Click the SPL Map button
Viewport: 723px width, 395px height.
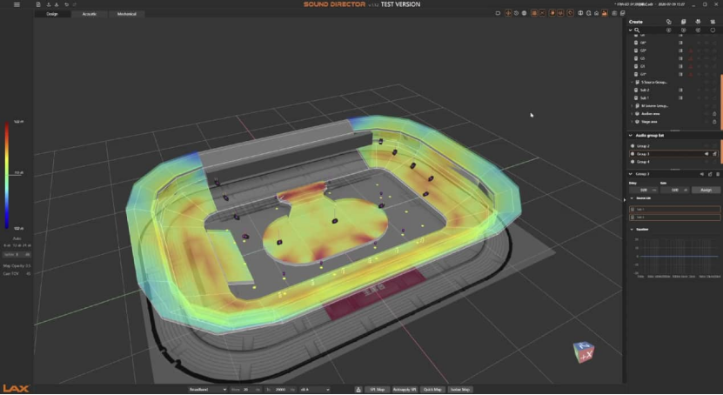[x=378, y=390]
